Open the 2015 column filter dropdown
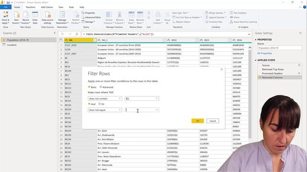The height and width of the screenshot is (172, 307). coord(230,40)
